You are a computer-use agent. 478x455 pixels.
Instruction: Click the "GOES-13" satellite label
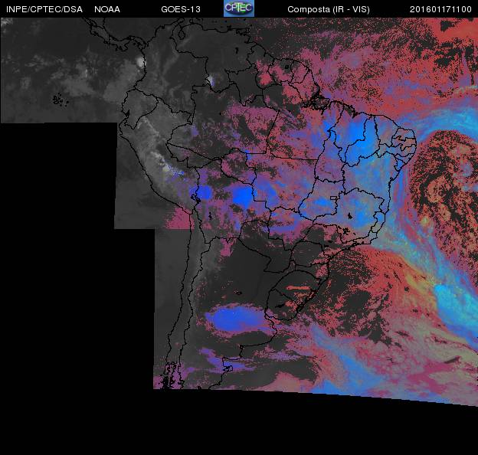tap(181, 9)
